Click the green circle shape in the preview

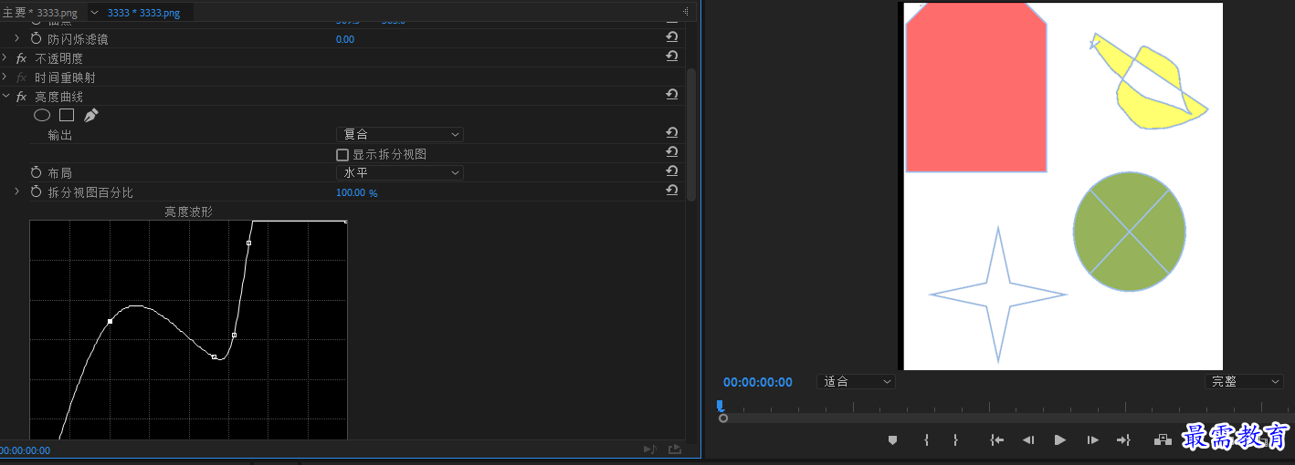pyautogui.click(x=1130, y=232)
